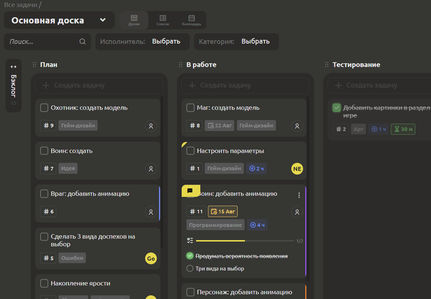431x299 pixels.
Task: Click the subtask progress bar of task 11
Action: [x=245, y=241]
